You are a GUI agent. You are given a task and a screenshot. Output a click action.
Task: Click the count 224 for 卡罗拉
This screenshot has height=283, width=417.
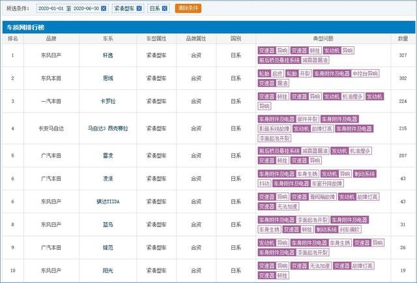403,102
